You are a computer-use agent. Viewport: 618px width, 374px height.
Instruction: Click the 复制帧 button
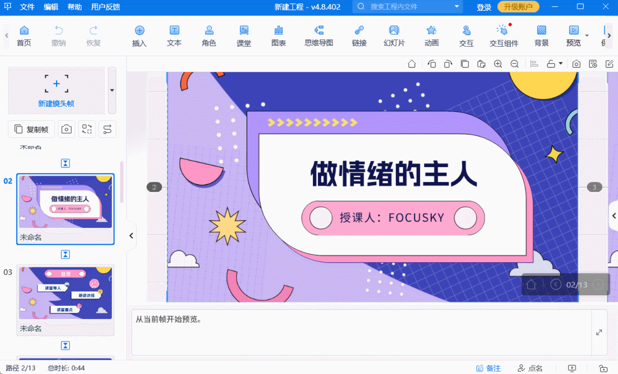click(31, 129)
